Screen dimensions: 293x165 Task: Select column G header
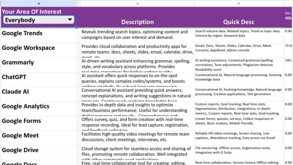(137, 3)
